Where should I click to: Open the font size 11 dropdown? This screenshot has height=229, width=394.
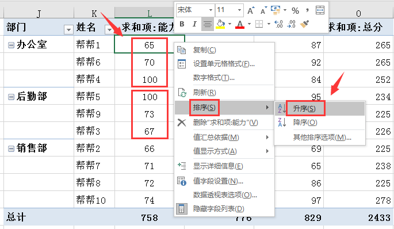239,10
